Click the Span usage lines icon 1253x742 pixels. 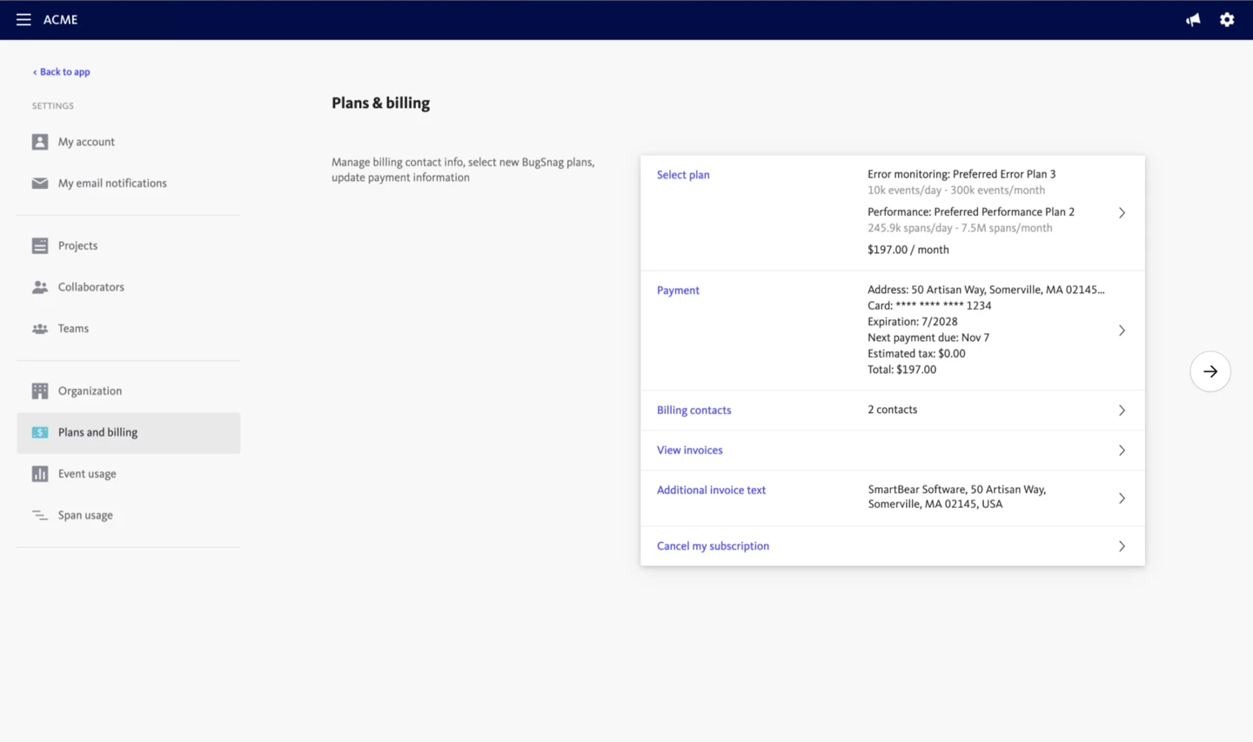40,516
